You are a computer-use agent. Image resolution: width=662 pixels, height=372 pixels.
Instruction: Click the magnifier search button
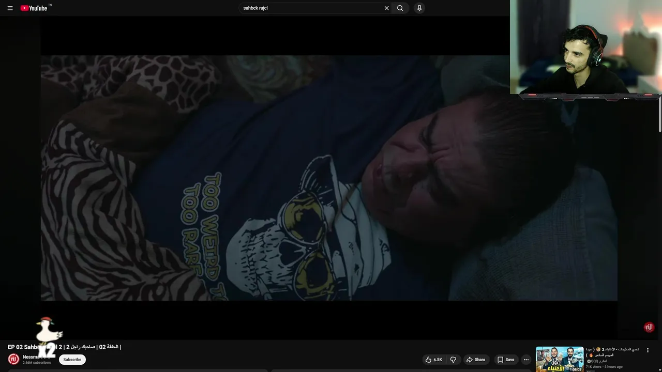[x=400, y=8]
